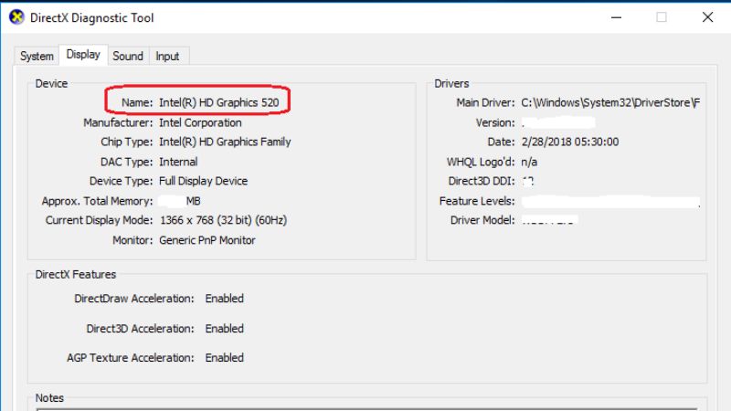731x411 pixels.
Task: Close the DirectX Diagnostic Tool window
Action: click(707, 17)
